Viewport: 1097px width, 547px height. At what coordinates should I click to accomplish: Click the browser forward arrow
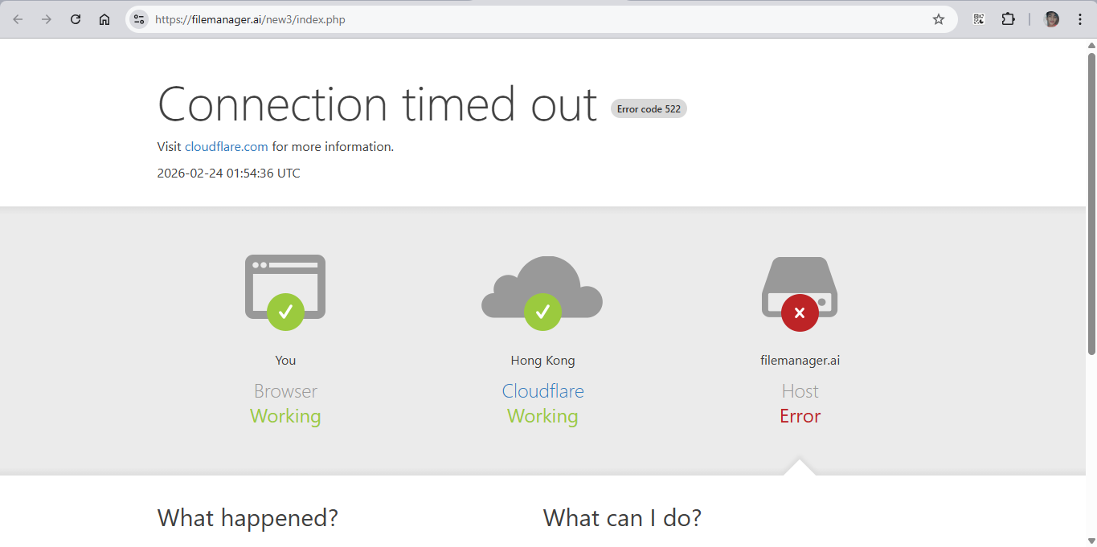[47, 19]
